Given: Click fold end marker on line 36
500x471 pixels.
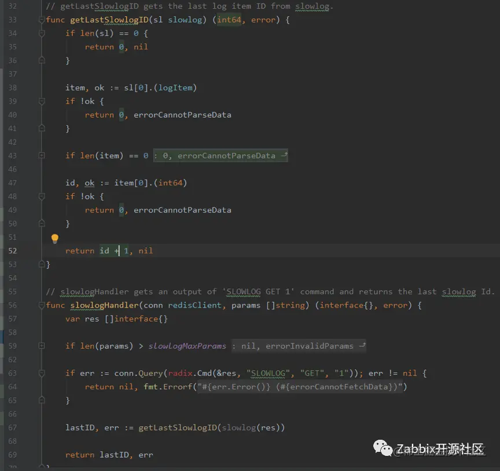Looking at the screenshot, I should [x=42, y=60].
